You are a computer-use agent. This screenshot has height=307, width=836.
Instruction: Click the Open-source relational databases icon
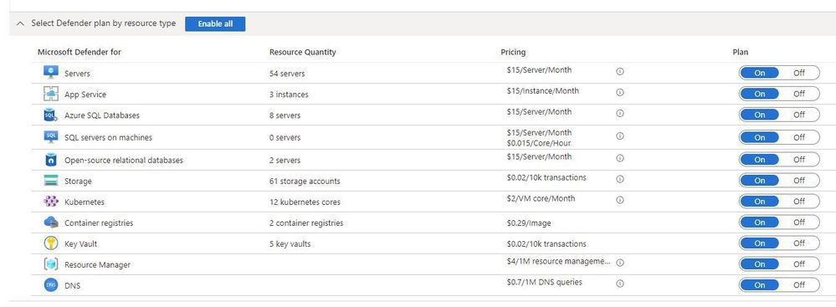click(x=51, y=160)
